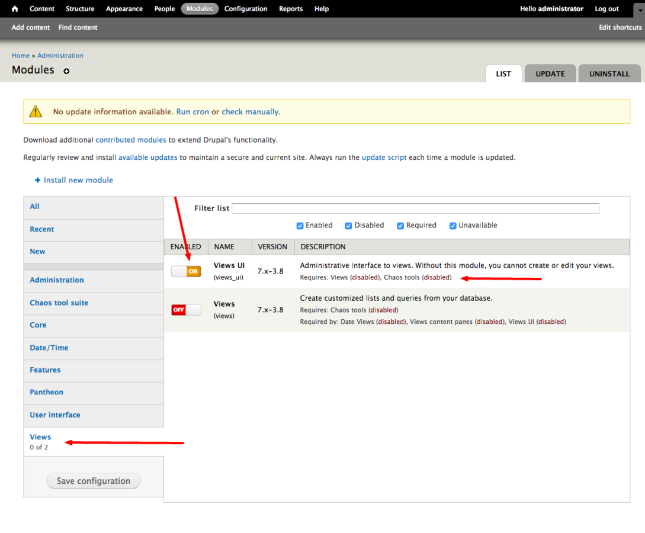Click into the Filter list text field

[415, 208]
